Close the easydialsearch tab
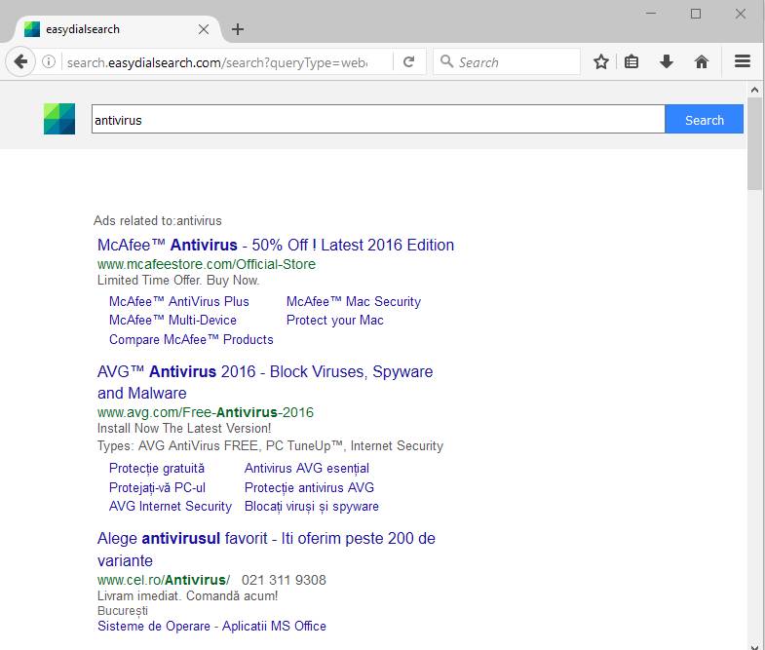 (204, 29)
